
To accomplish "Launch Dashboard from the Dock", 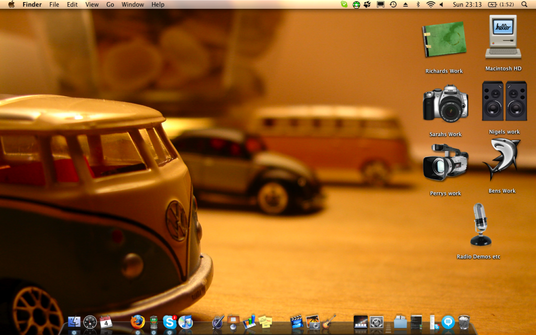I will pos(90,322).
